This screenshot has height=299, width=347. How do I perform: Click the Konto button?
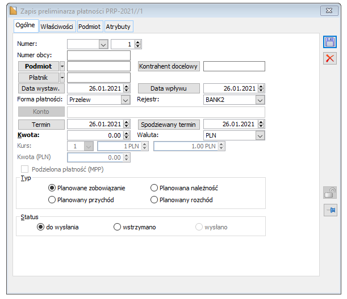[x=41, y=112]
